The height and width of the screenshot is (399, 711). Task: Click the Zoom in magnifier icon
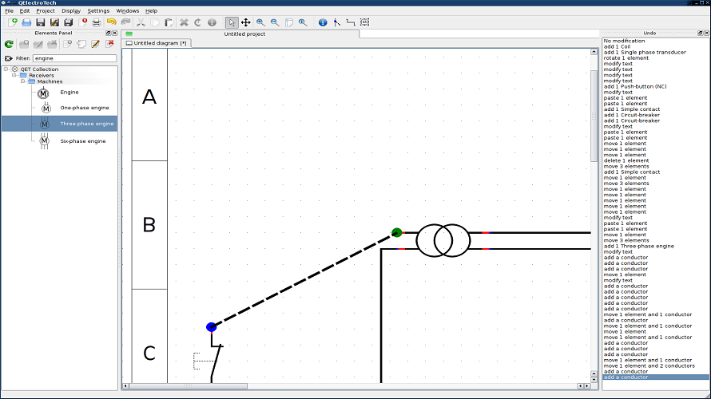260,22
